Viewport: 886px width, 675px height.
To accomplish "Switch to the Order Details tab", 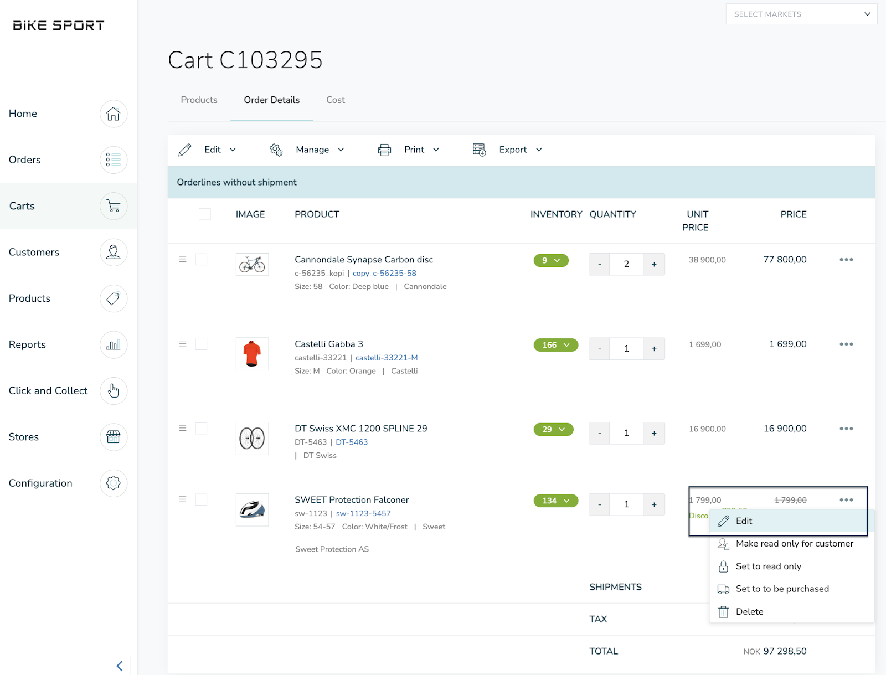I will point(272,100).
